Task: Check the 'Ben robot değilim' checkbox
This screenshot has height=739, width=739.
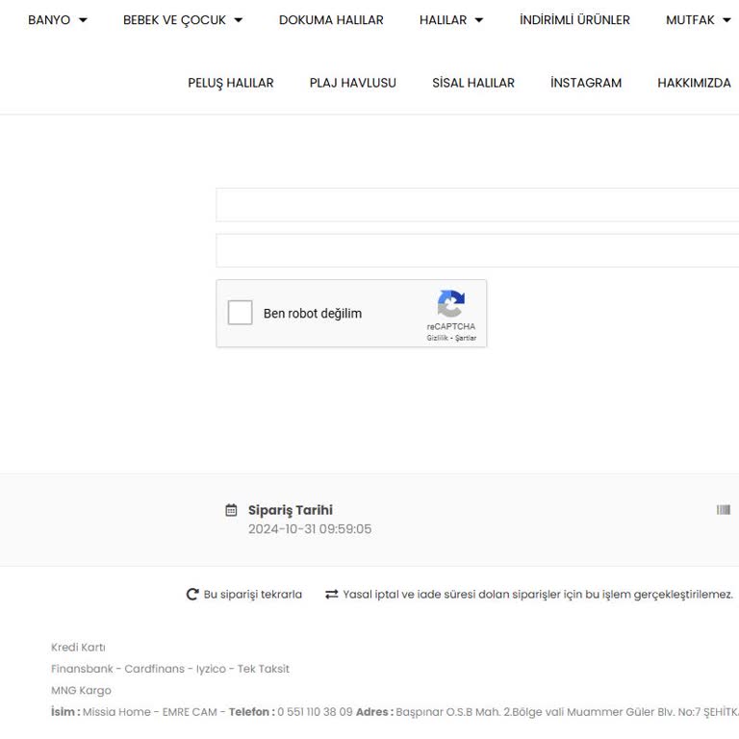Action: [240, 313]
